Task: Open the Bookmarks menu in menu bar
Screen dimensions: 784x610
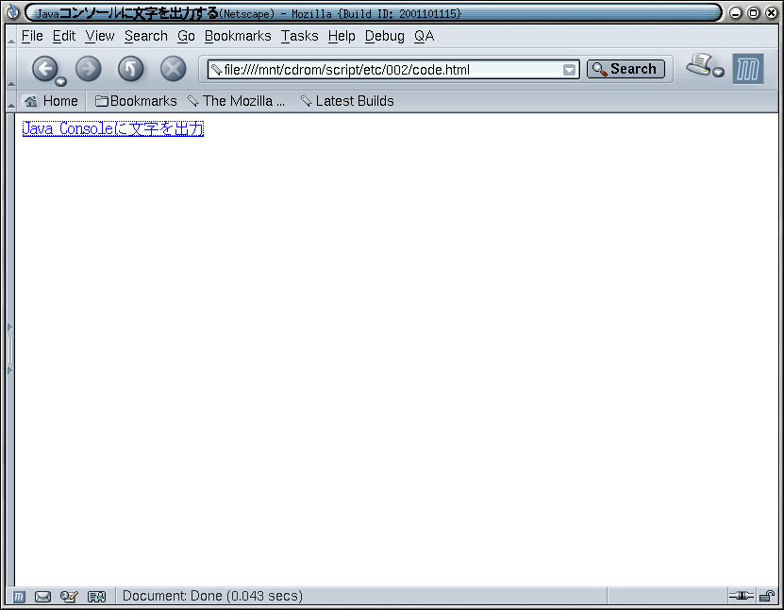Action: point(238,36)
